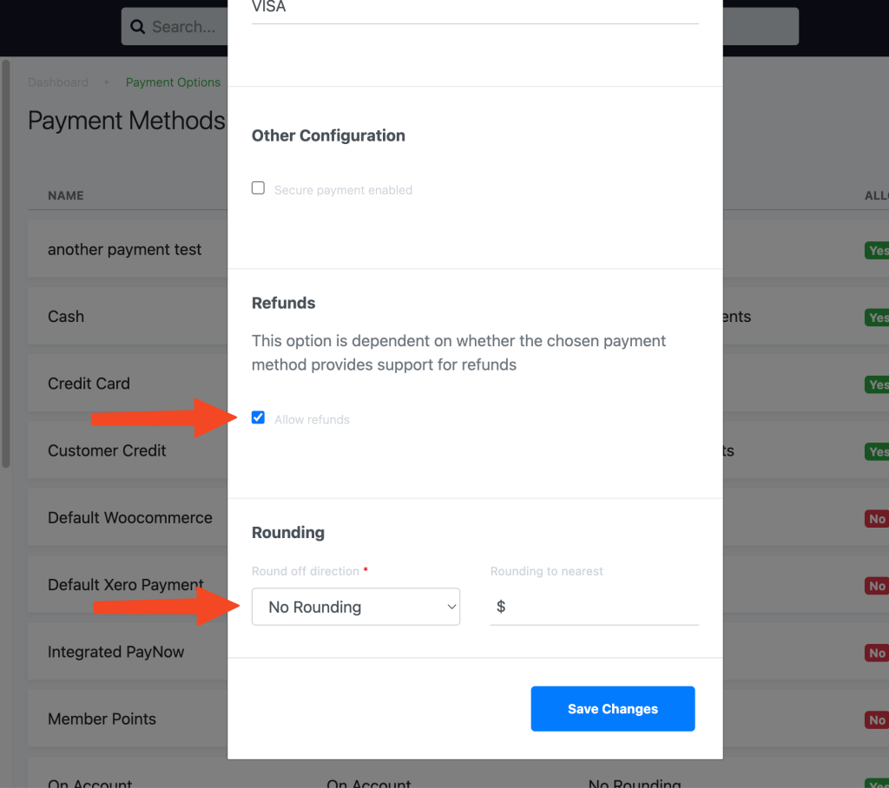Viewport: 889px width, 788px height.
Task: Open the Round off direction dropdown
Action: pyautogui.click(x=355, y=607)
